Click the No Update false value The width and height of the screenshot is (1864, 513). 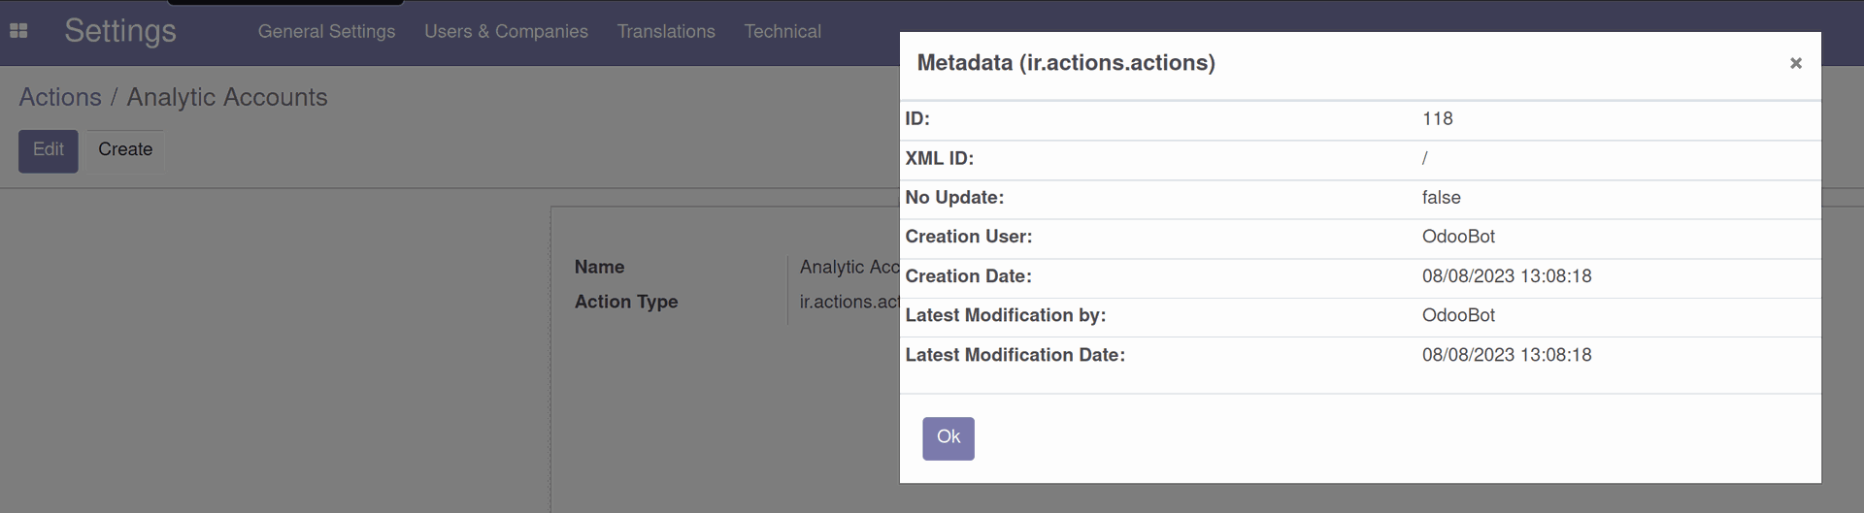1441,198
